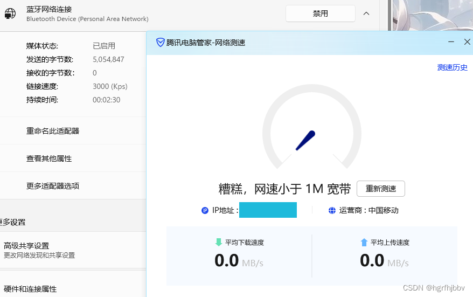The width and height of the screenshot is (473, 297).
Task: Click the 持续时间 label
Action: click(42, 100)
